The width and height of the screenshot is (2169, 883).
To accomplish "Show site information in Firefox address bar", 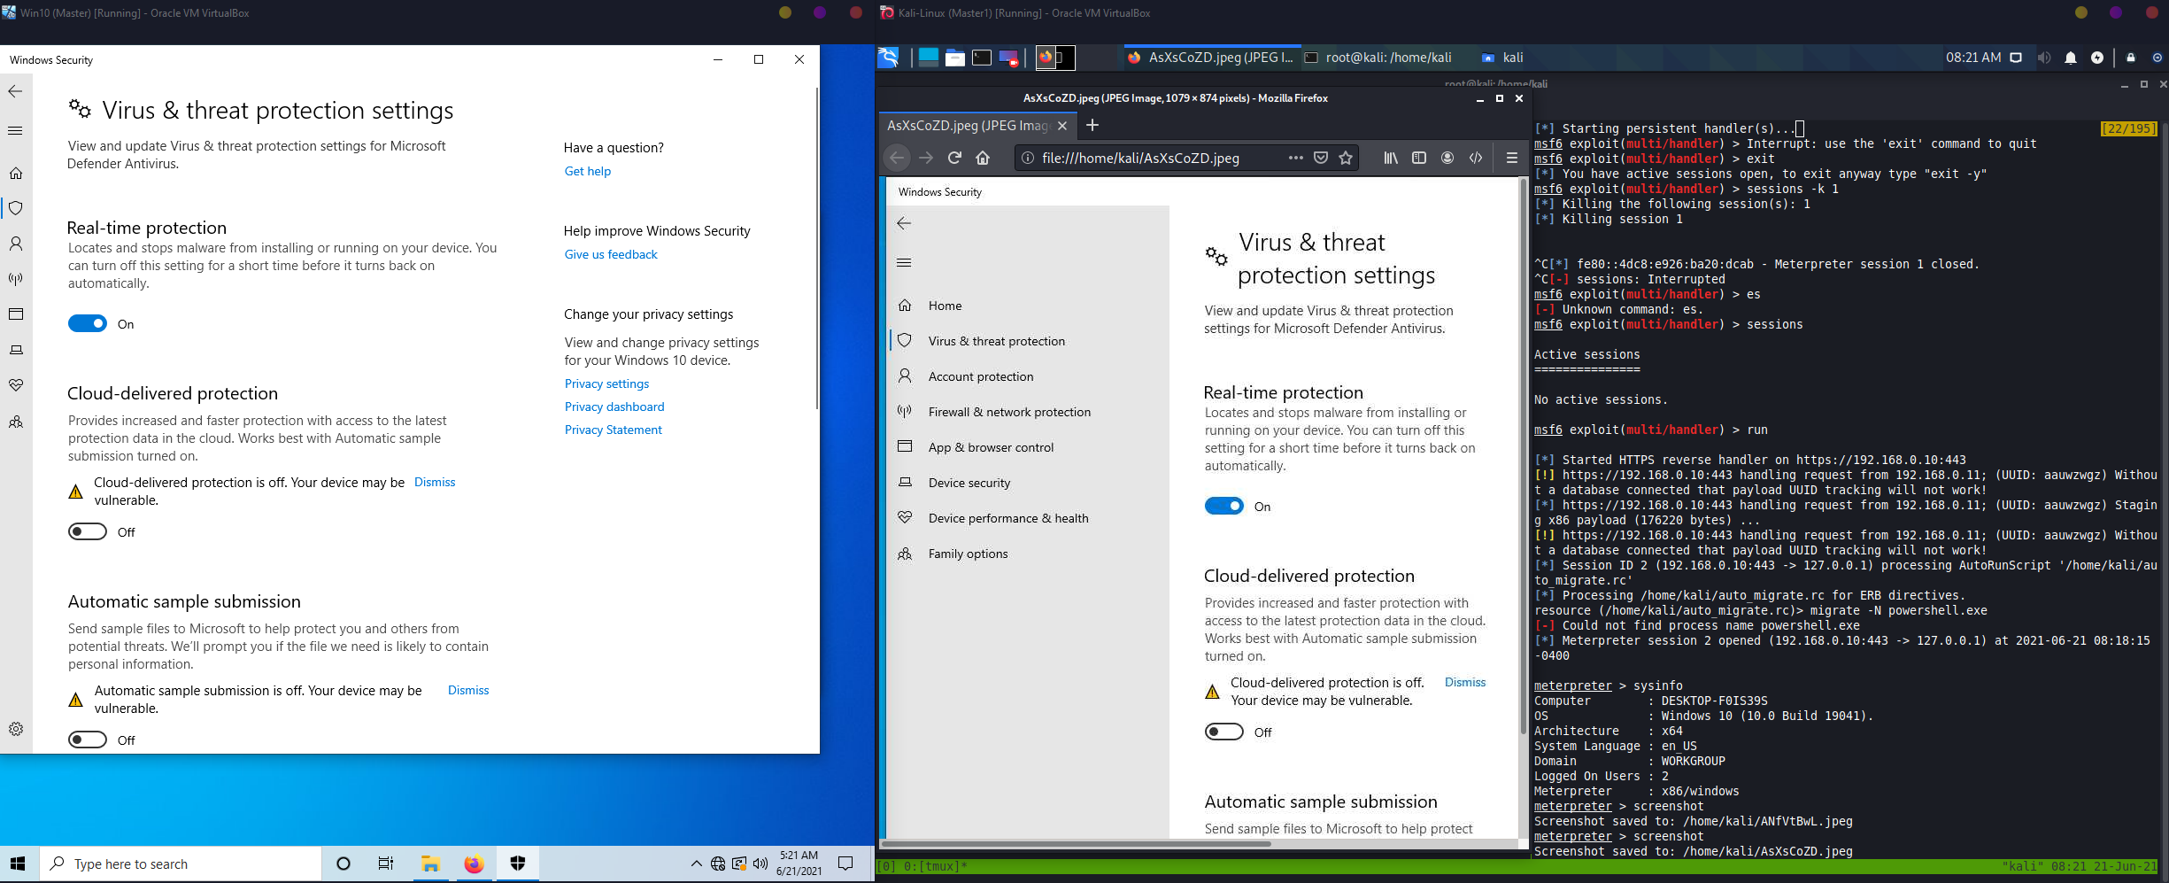I will pos(1027,158).
